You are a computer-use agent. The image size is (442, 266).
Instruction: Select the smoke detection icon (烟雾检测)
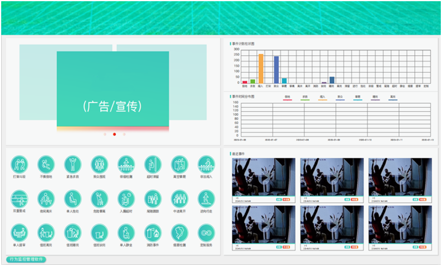point(179,232)
